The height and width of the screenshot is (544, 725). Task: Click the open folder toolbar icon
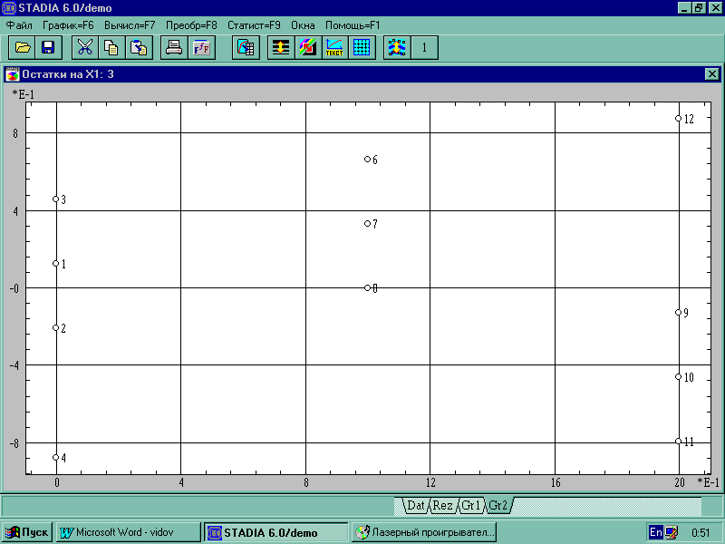(x=22, y=47)
